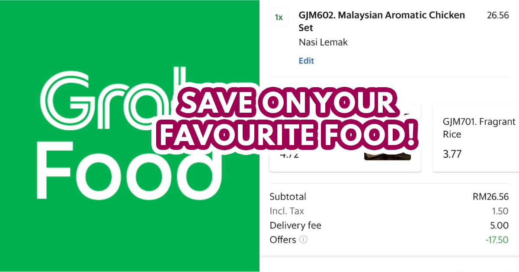This screenshot has height=272, width=519.
Task: Click the RM26.56 subtotal amount
Action: (x=490, y=197)
